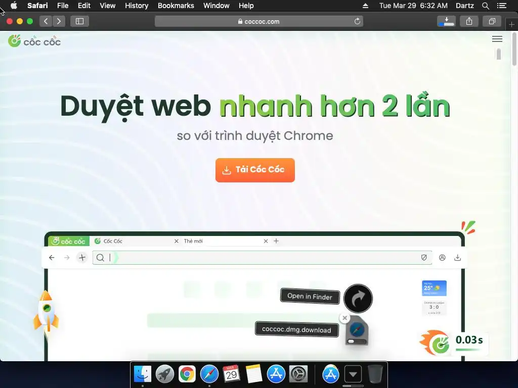518x388 pixels.
Task: Go forward with Safari forward arrow
Action: (59, 21)
